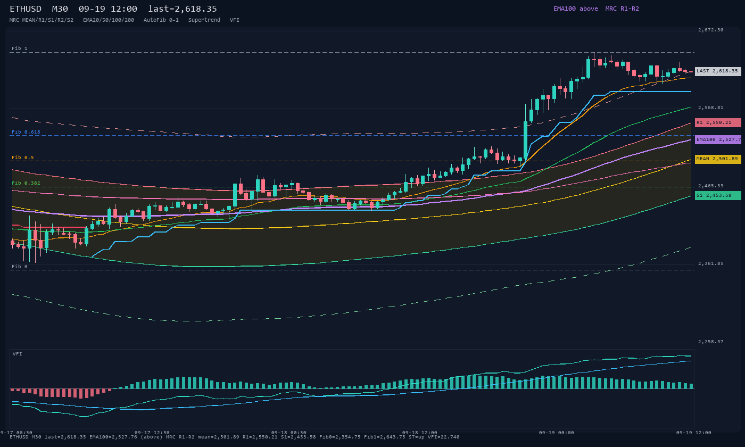Click the 2,258.37 price axis value
745x447 pixels.
[x=711, y=342]
